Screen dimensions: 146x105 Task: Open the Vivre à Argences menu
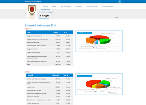(65, 6)
